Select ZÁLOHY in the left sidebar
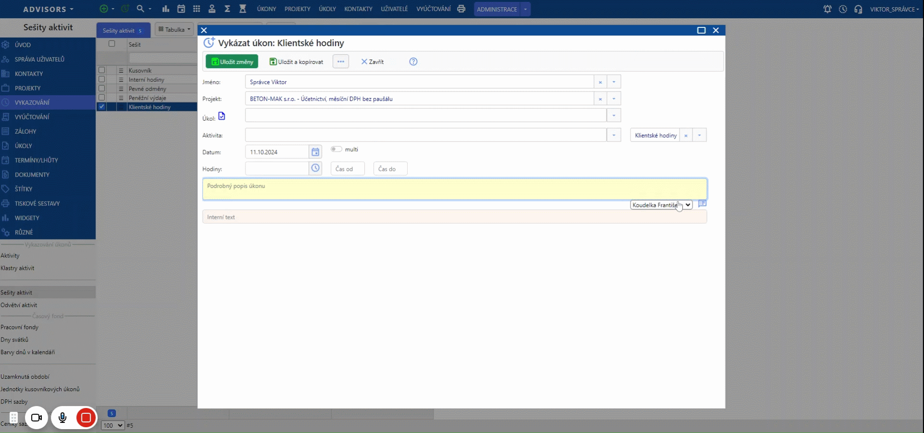This screenshot has height=433, width=924. point(26,131)
